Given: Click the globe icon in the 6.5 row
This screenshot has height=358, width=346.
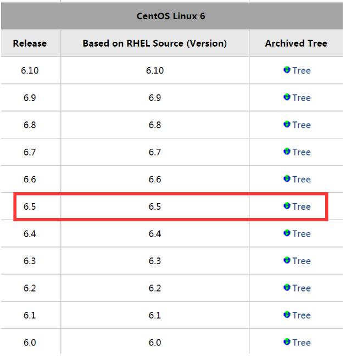Looking at the screenshot, I should (x=287, y=206).
